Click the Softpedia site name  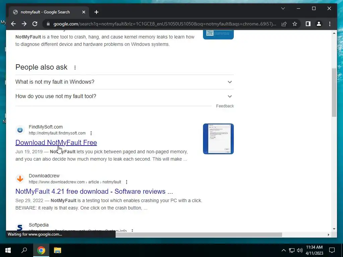pyautogui.click(x=39, y=225)
